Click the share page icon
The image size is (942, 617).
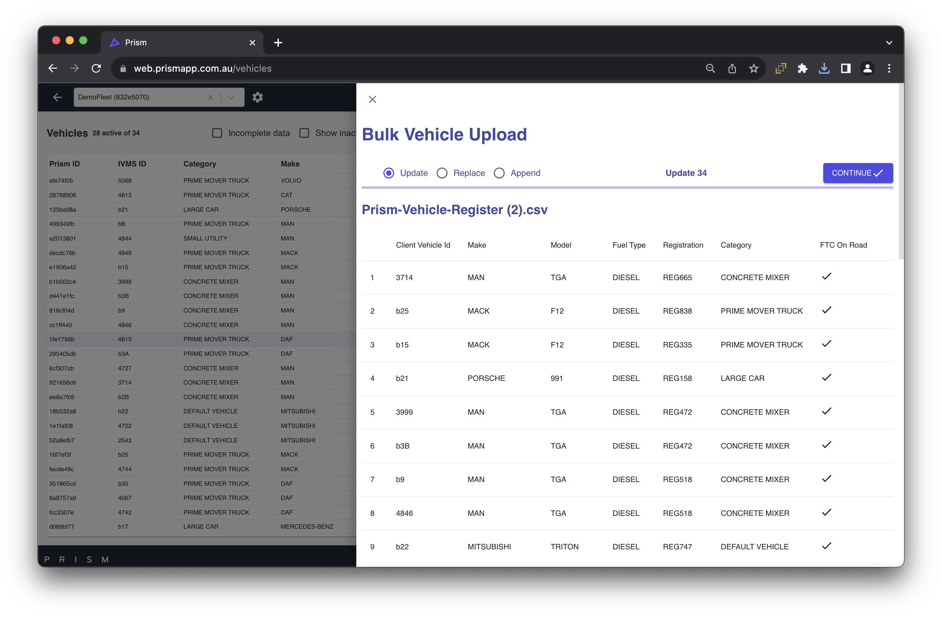[732, 68]
